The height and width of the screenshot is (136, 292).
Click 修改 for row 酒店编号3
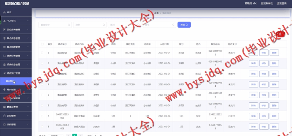[264, 74]
